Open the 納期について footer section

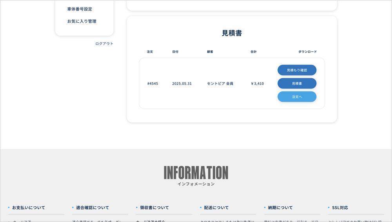point(280,208)
